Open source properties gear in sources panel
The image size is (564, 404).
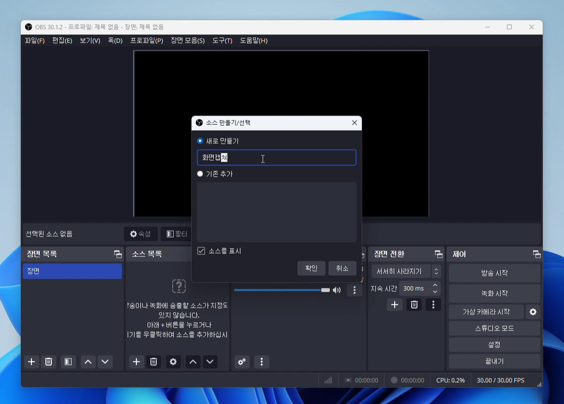tap(173, 361)
